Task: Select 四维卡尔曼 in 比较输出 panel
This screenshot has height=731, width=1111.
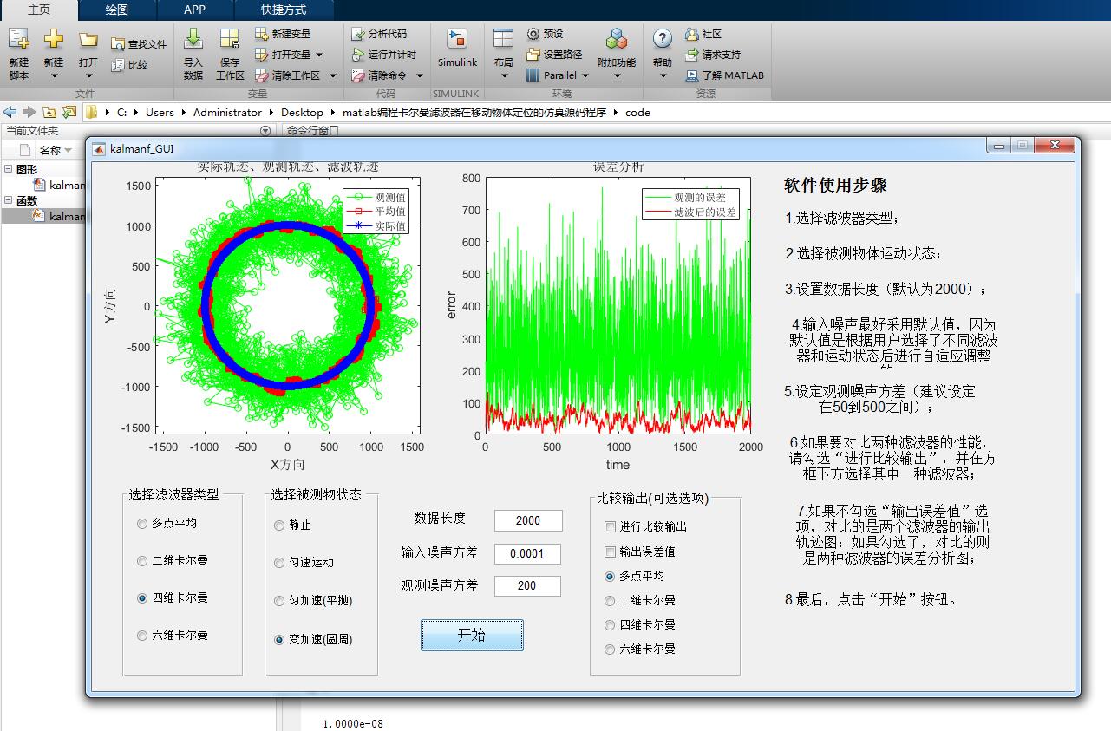Action: click(610, 624)
